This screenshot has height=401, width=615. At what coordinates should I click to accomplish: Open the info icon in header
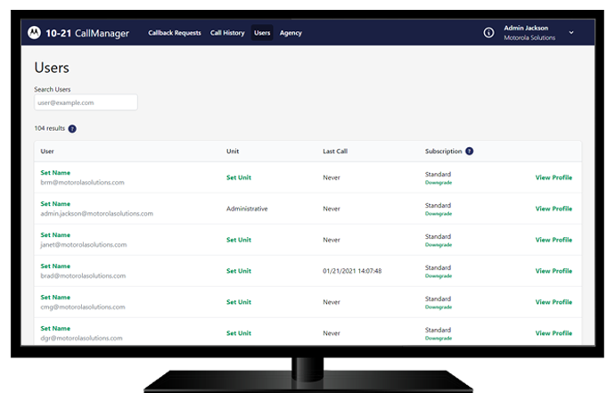[x=488, y=33]
